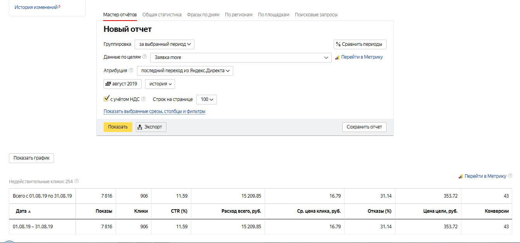The height and width of the screenshot is (243, 520).
Task: Expand the Заявка more goal selector
Action: pos(241,57)
